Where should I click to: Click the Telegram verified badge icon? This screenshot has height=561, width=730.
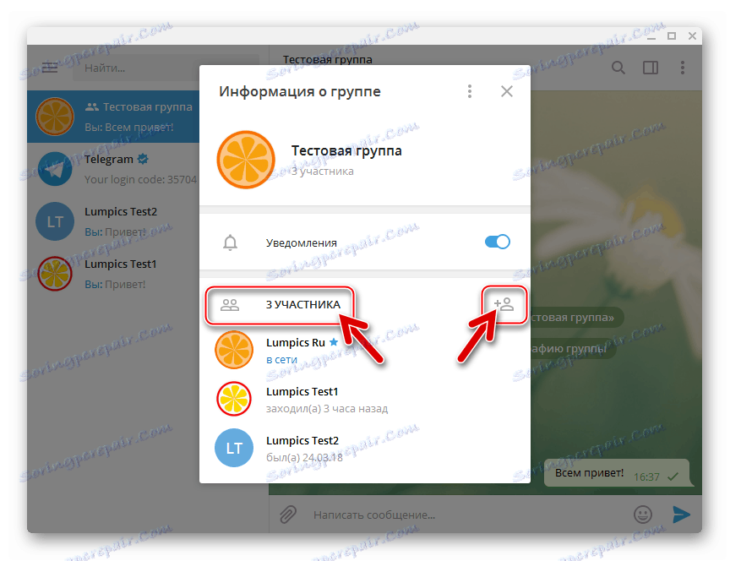click(x=143, y=159)
